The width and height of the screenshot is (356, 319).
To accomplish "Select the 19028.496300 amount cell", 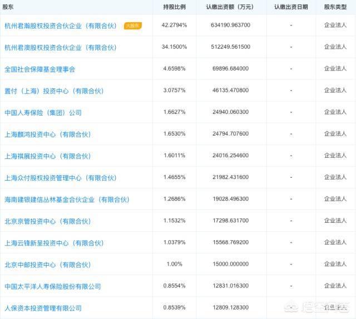I will point(230,199).
